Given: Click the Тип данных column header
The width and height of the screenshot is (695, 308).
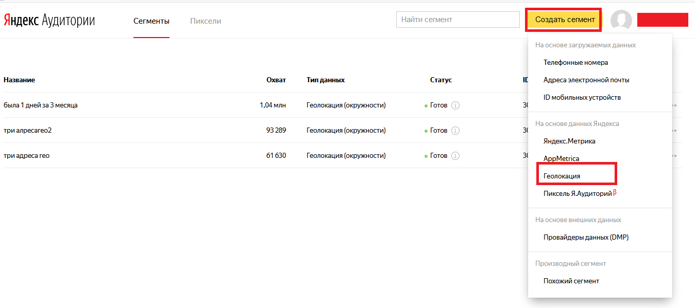Looking at the screenshot, I should coord(326,80).
